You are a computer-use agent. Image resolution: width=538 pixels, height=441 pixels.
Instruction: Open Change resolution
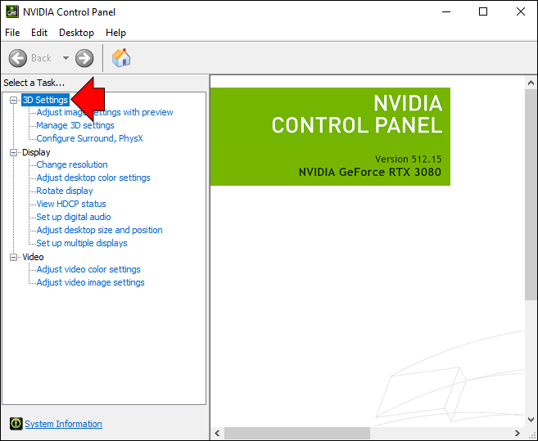(72, 164)
